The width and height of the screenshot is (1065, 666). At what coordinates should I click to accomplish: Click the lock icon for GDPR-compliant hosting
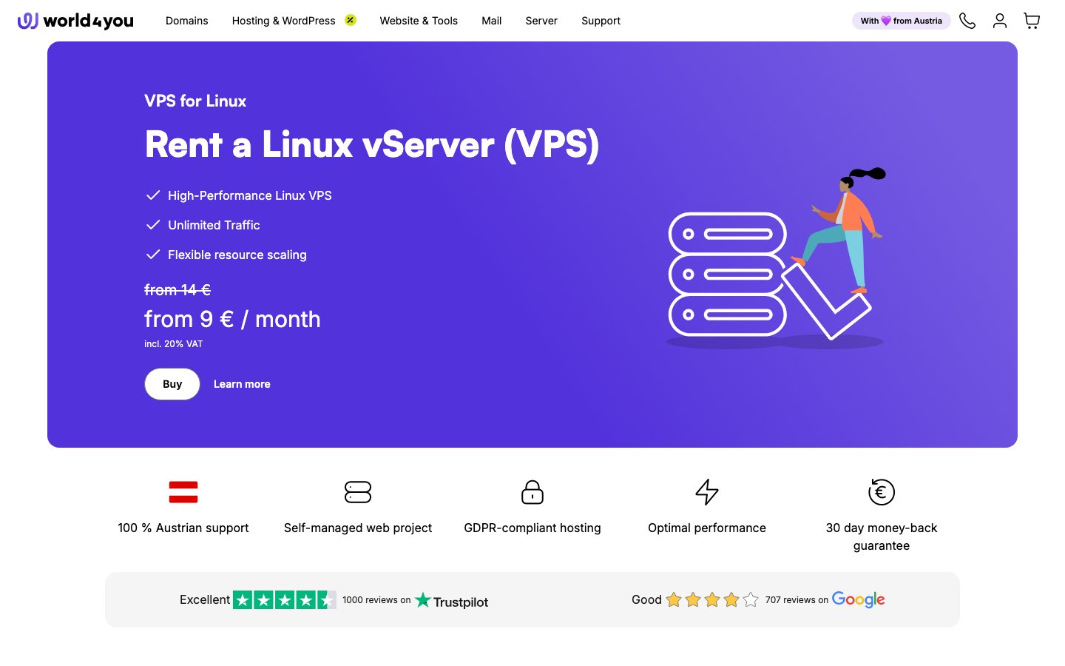pos(532,492)
